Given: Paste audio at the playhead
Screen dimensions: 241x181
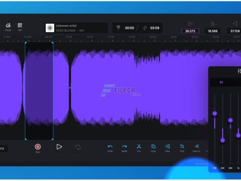Looking at the screenshot, I should click(167, 147).
